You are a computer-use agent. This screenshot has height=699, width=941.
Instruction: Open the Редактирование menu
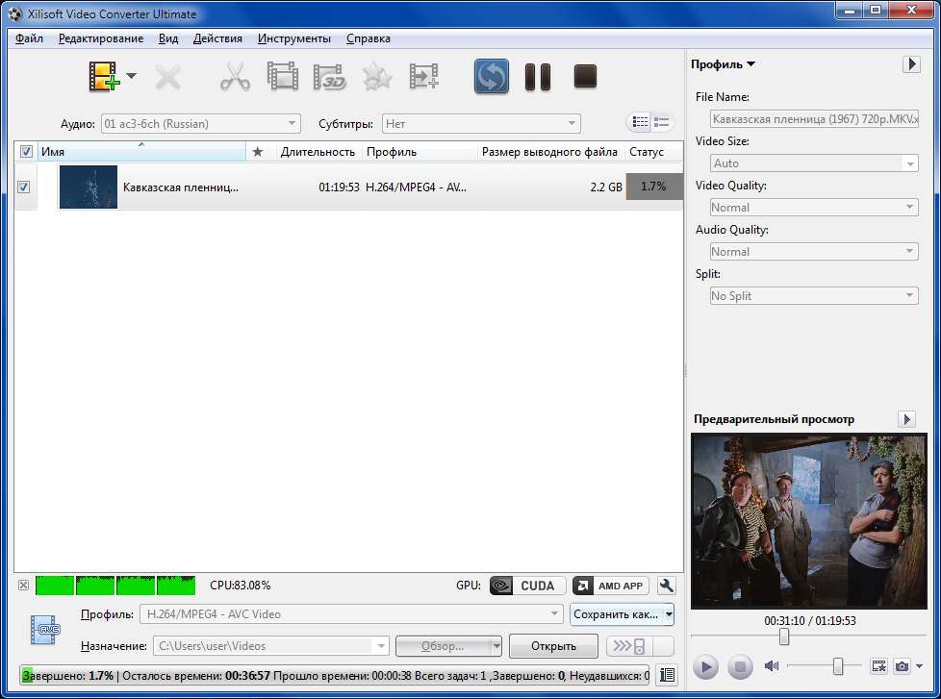pyautogui.click(x=101, y=38)
